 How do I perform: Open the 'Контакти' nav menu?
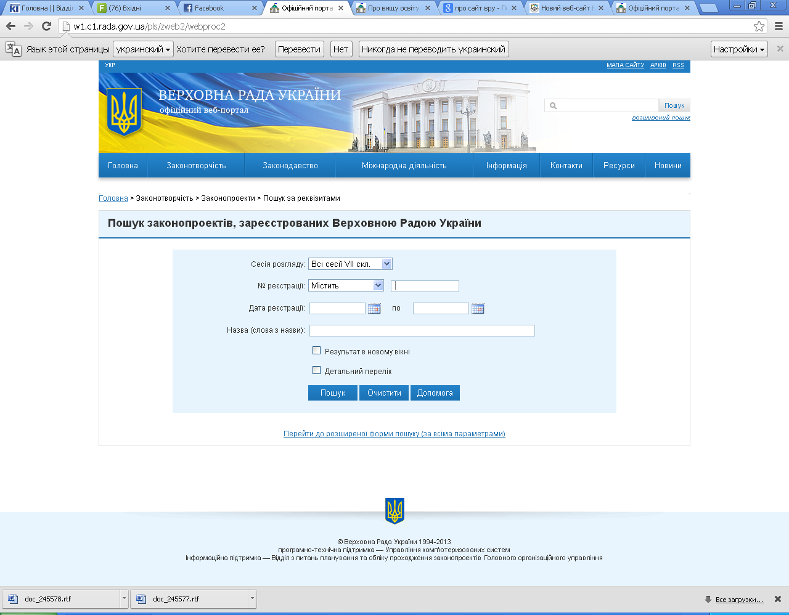566,165
